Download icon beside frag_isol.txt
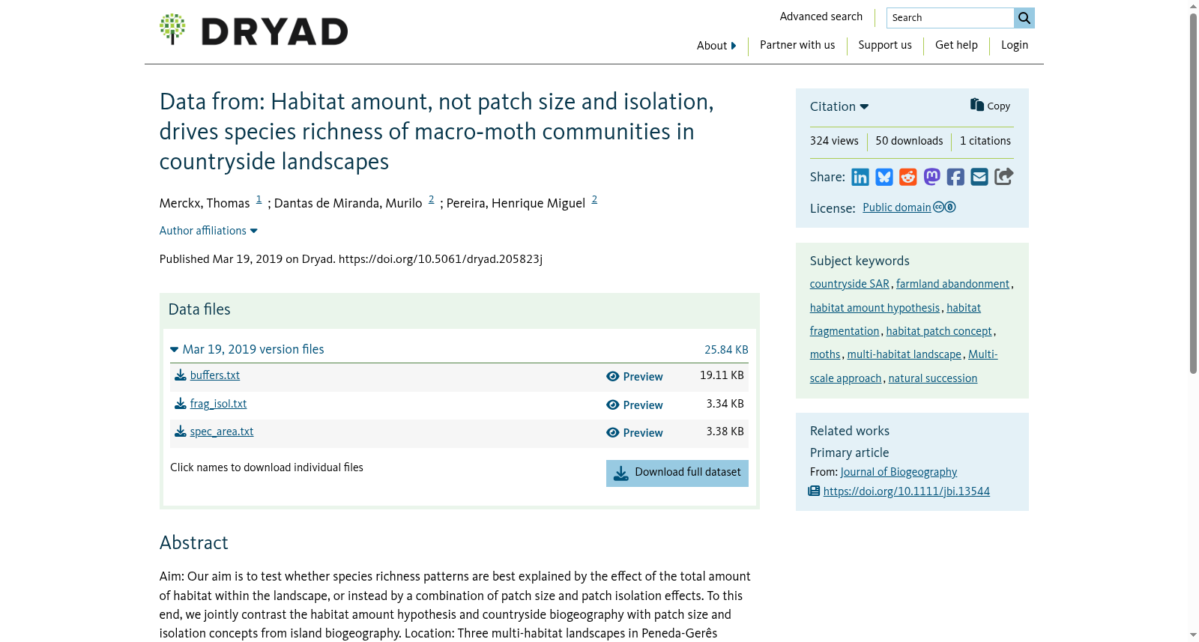 181,404
